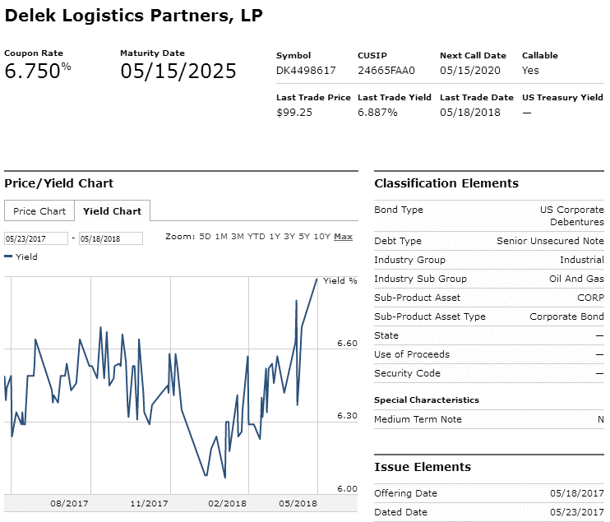Click the Oil And Gas value
The image size is (610, 522).
pyautogui.click(x=576, y=279)
